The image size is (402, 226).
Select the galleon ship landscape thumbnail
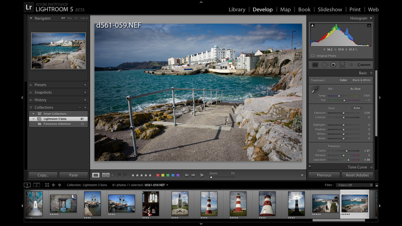(x=122, y=203)
